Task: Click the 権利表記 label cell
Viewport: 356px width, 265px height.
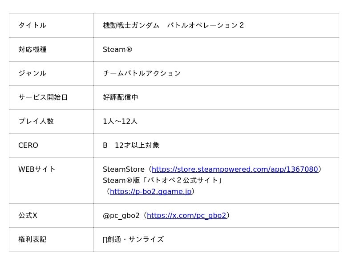Action: click(x=32, y=239)
